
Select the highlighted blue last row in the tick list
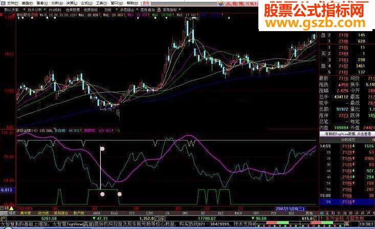pos(347,202)
